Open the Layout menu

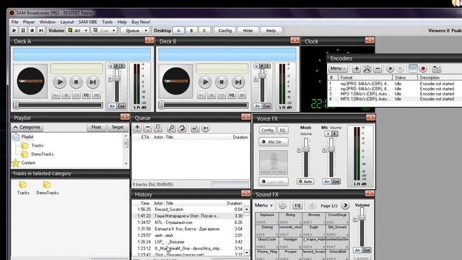coord(67,22)
